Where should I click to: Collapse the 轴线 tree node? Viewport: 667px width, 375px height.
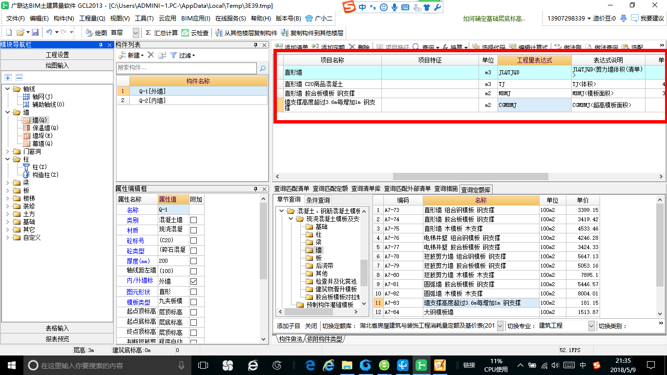pyautogui.click(x=8, y=89)
